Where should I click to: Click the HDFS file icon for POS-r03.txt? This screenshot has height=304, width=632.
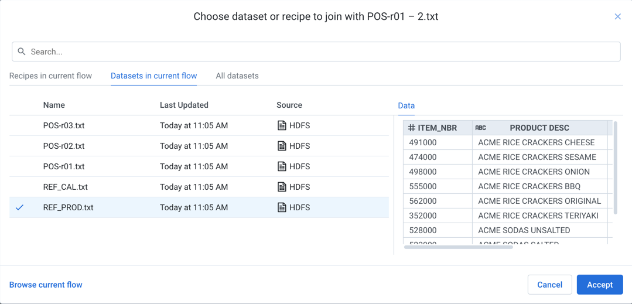click(x=282, y=125)
